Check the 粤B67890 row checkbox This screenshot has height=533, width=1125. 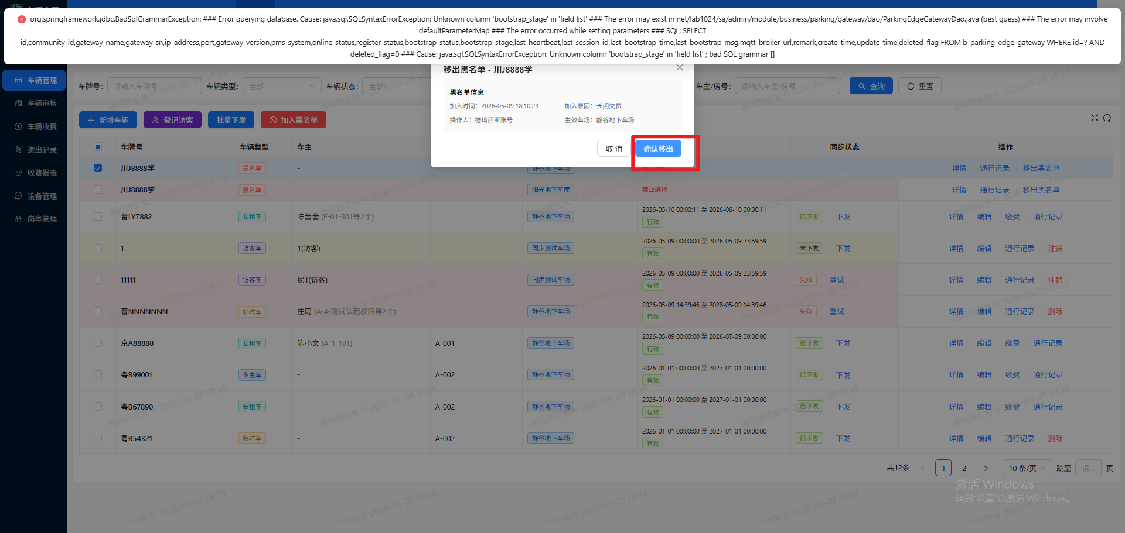click(98, 407)
